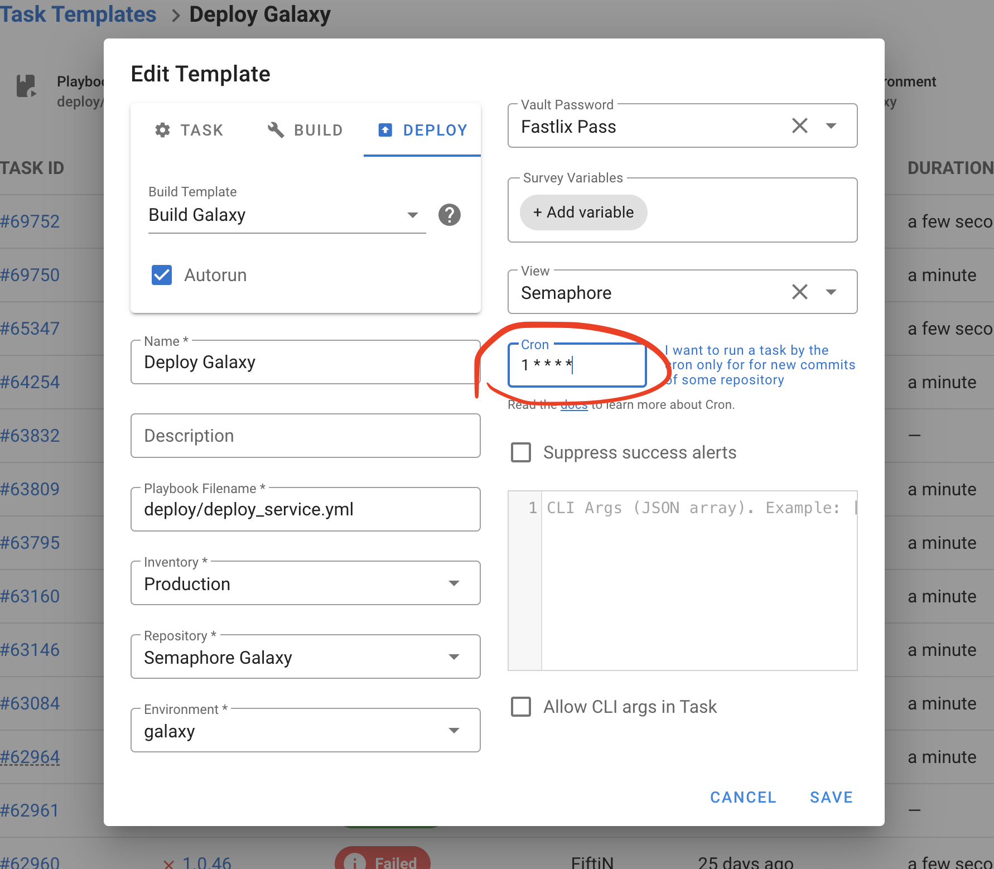Image resolution: width=994 pixels, height=869 pixels.
Task: Click into the Description field
Action: pyautogui.click(x=305, y=436)
